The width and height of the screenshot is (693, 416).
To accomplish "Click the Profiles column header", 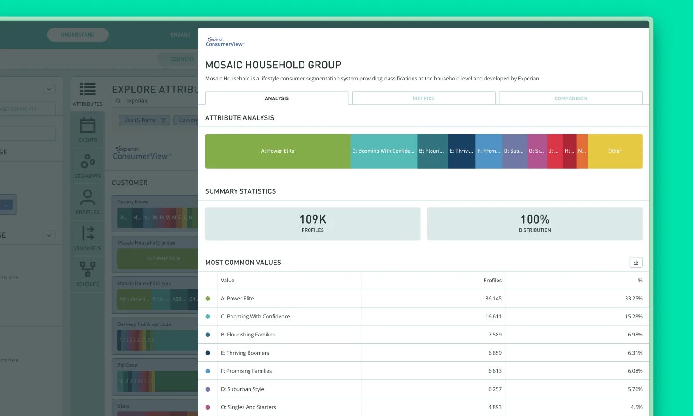I will 492,281.
